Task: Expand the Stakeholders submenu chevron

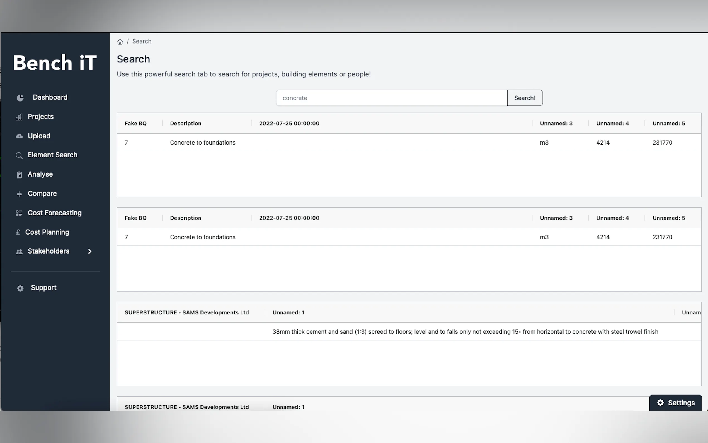Action: pyautogui.click(x=90, y=251)
